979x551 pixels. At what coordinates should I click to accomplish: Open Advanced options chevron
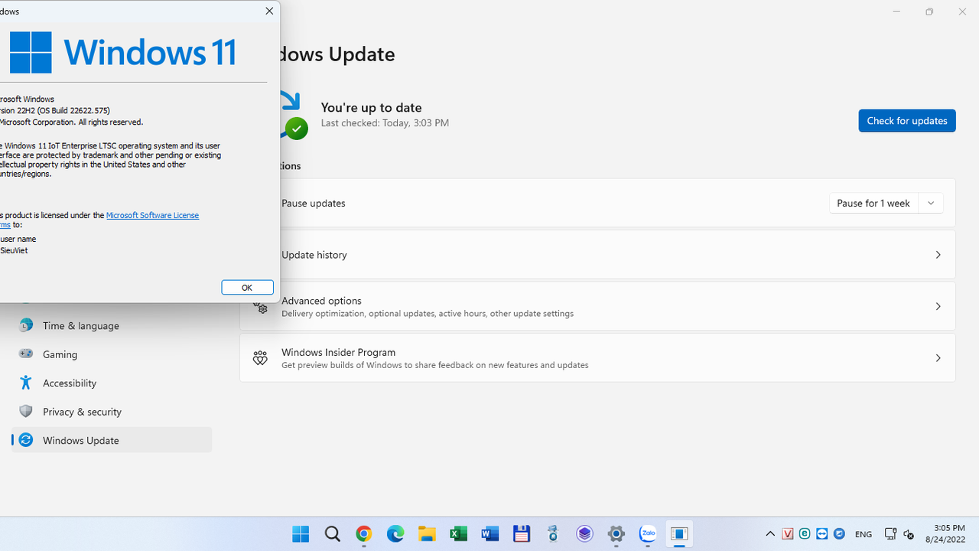pyautogui.click(x=938, y=306)
